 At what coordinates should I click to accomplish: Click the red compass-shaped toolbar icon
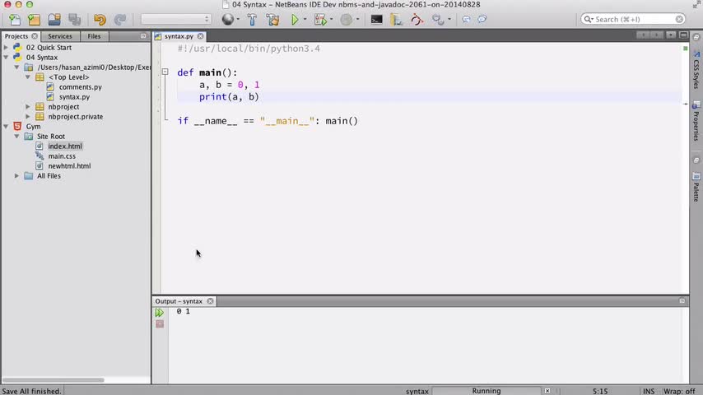click(x=417, y=19)
